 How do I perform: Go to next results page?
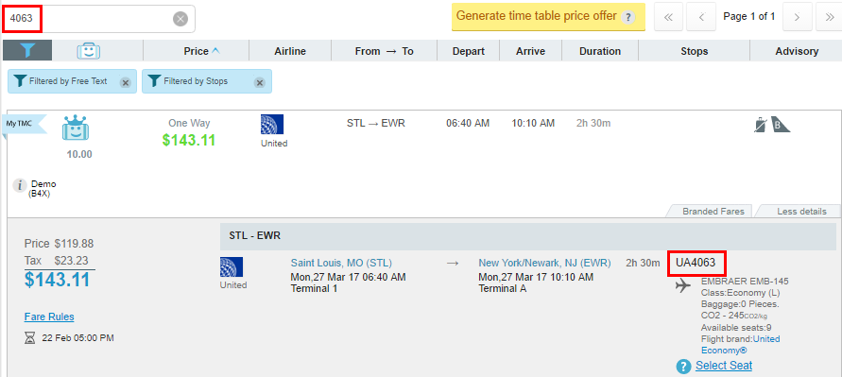797,17
